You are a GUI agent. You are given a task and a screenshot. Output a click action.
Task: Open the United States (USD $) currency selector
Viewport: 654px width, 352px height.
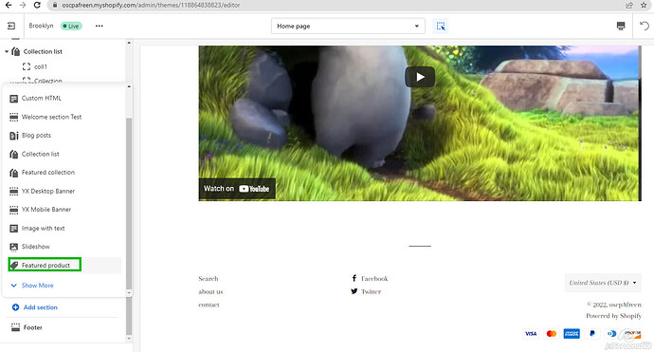pos(603,283)
